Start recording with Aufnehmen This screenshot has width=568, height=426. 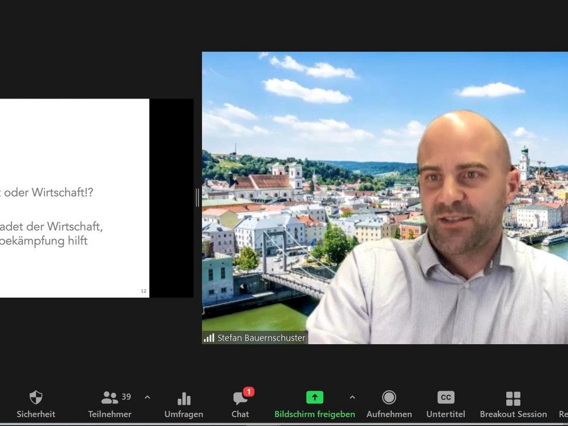click(x=389, y=404)
